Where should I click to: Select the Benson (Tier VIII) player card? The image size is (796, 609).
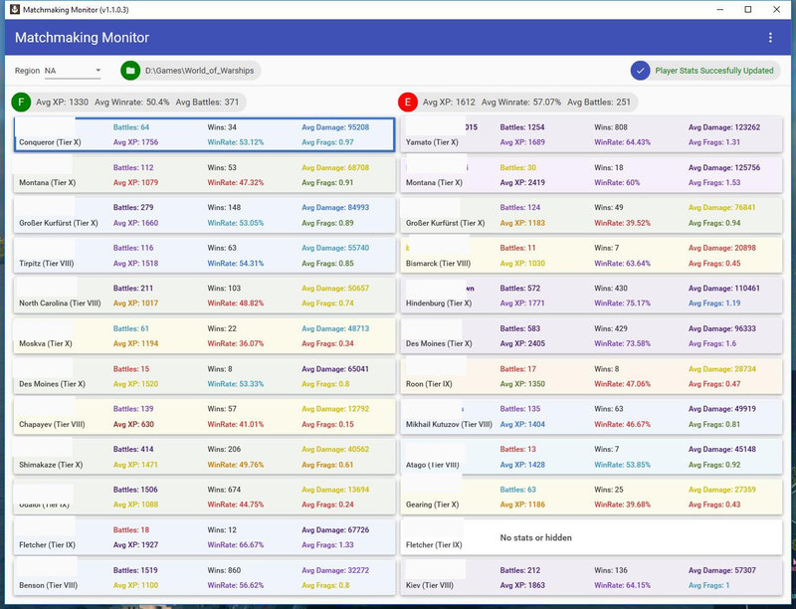(x=205, y=578)
